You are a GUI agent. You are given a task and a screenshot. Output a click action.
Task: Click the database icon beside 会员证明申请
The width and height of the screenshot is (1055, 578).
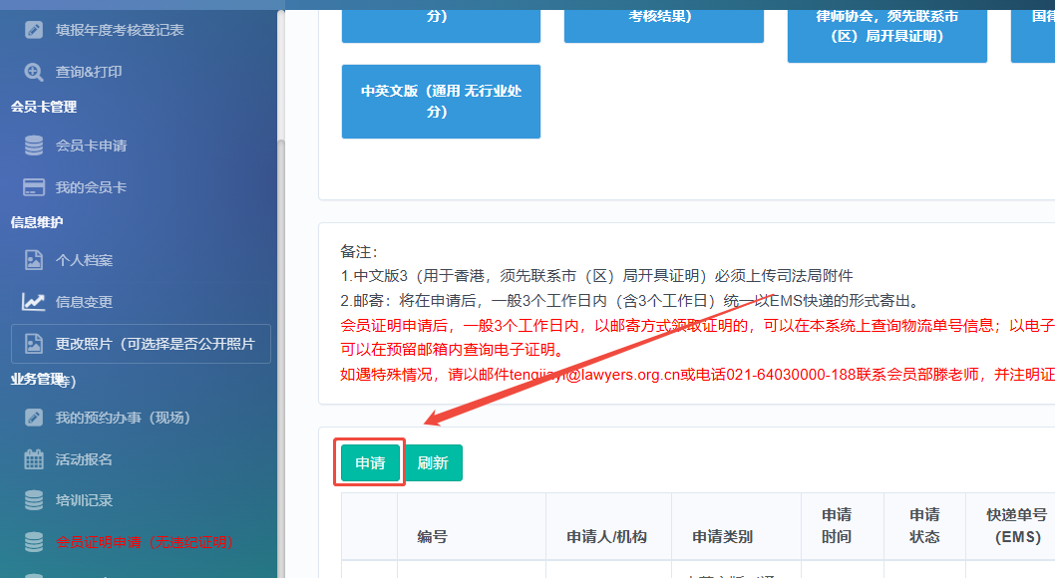34,542
